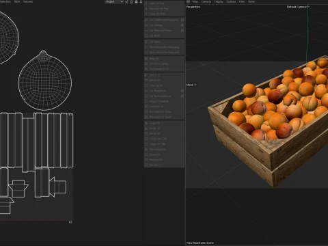Screen dimensions: 328x246
Task: Click the Mirror U icon
Action: pos(146,75)
